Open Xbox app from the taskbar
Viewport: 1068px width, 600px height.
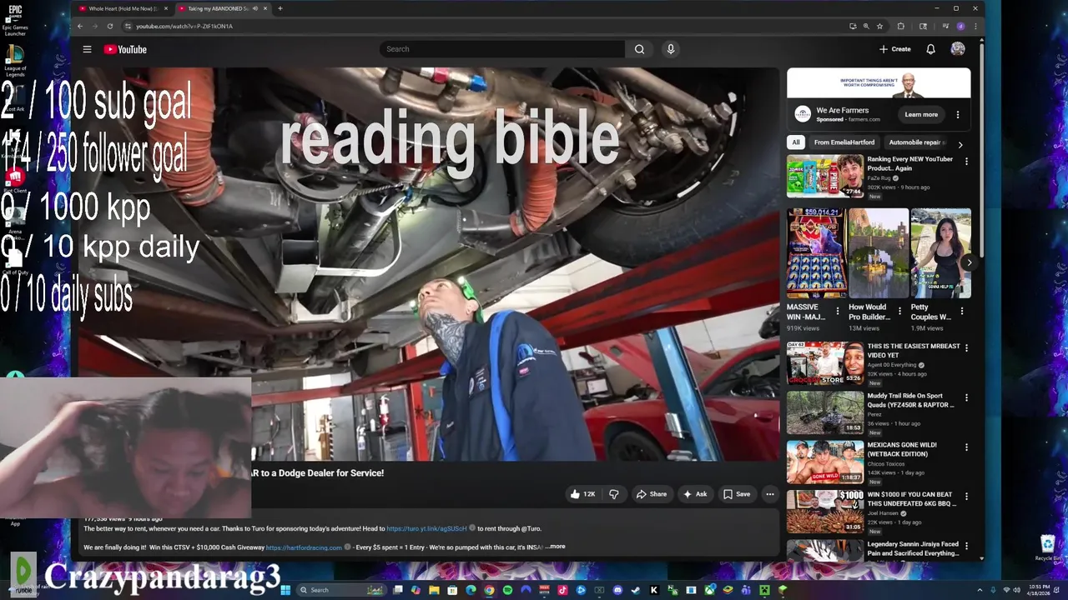point(710,590)
